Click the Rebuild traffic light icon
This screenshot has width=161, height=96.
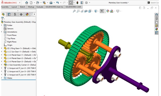coord(77,3)
